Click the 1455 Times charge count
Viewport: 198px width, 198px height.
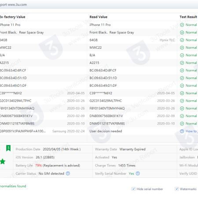coord(127,165)
